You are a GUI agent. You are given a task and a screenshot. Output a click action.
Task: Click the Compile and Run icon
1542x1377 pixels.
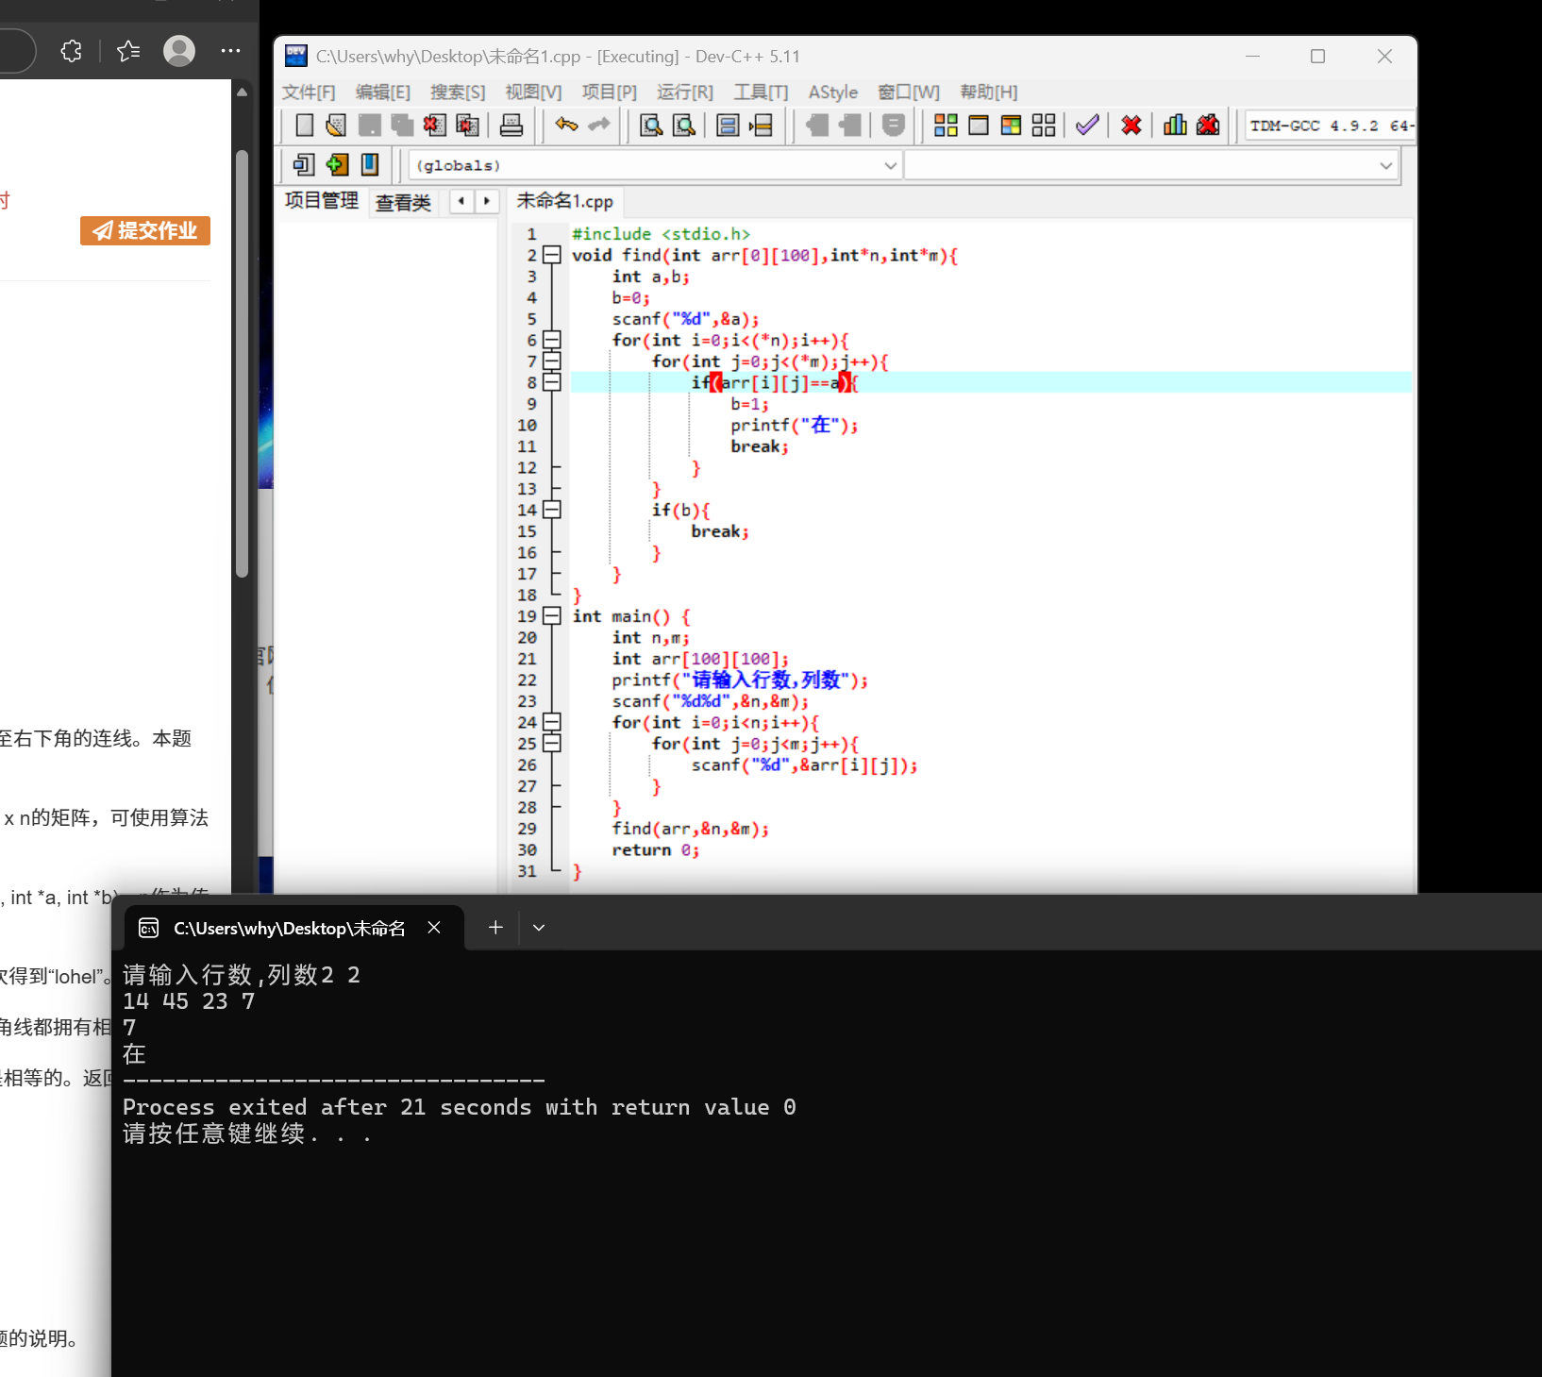pyautogui.click(x=1011, y=126)
